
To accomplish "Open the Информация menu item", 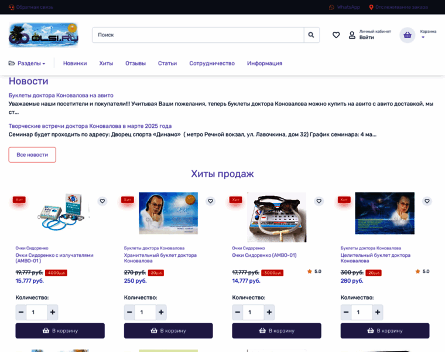I will [x=265, y=63].
